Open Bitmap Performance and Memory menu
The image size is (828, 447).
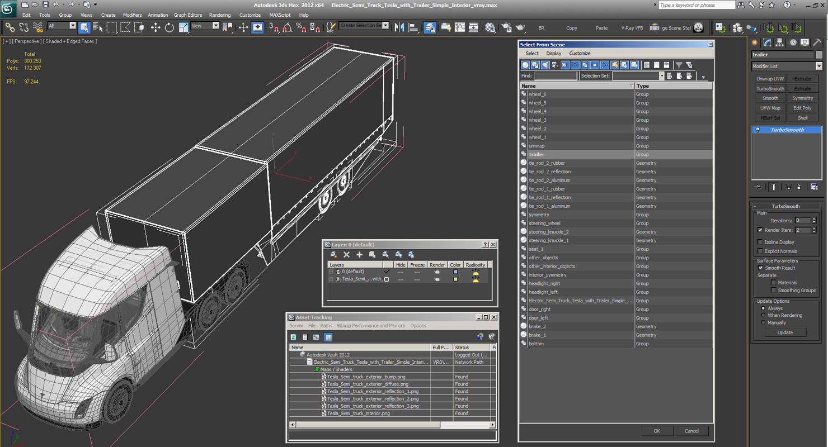tap(371, 326)
